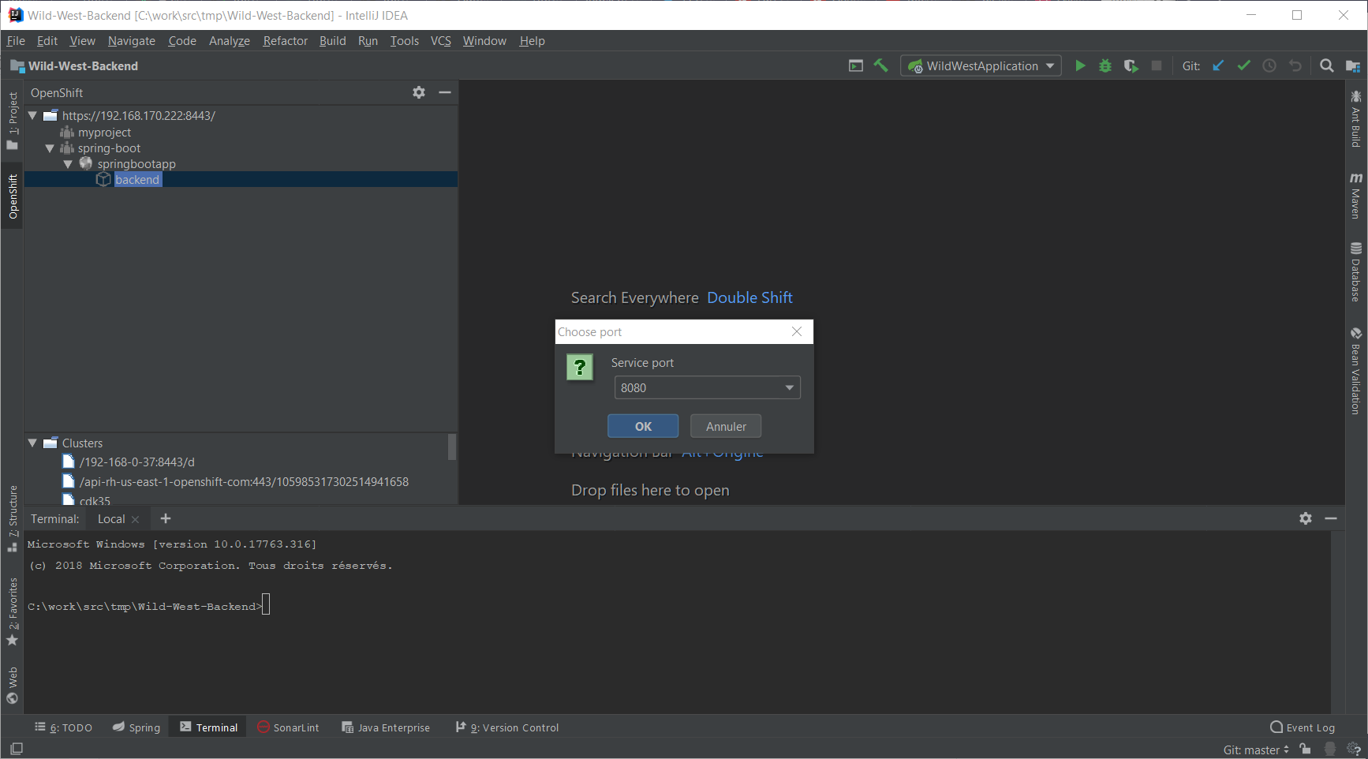1368x759 pixels.
Task: Open the VCS menu
Action: pyautogui.click(x=441, y=41)
